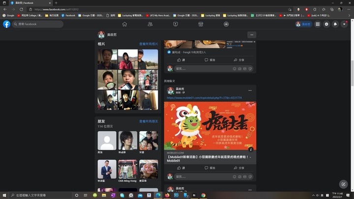The image size is (354, 199).
Task: Open the notifications bell
Action: coord(335,24)
